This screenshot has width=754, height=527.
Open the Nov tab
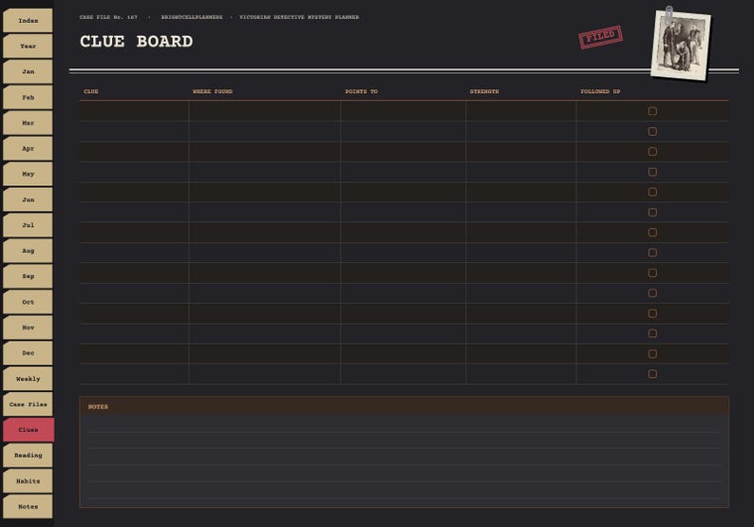28,328
